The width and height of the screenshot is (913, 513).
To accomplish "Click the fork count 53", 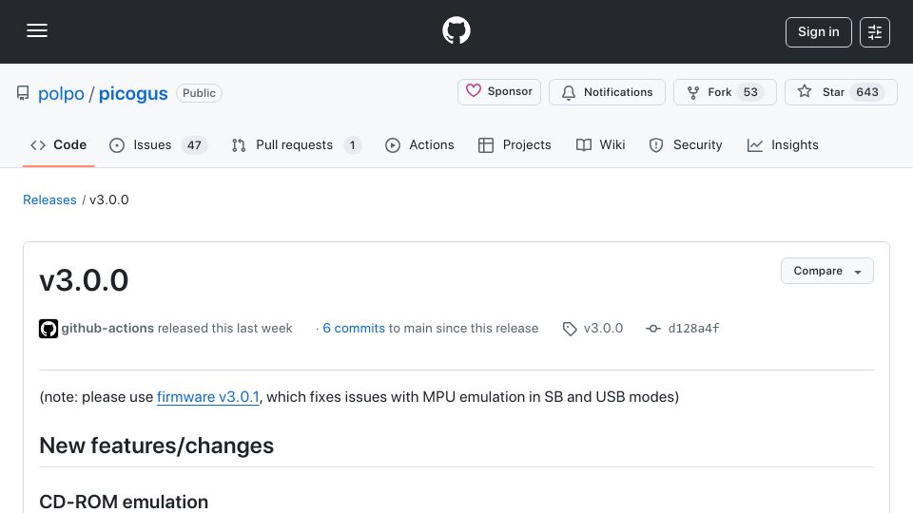I will pyautogui.click(x=750, y=92).
